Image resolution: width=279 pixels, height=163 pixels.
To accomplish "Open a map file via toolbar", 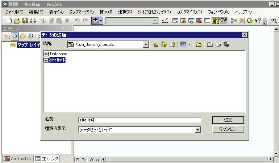I will 17,21.
